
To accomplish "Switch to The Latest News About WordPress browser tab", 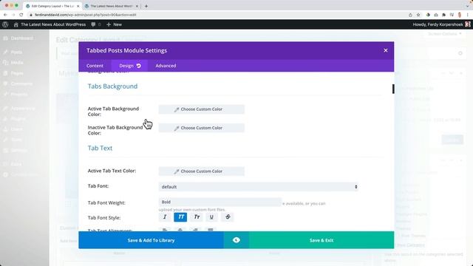I will 112,6.
